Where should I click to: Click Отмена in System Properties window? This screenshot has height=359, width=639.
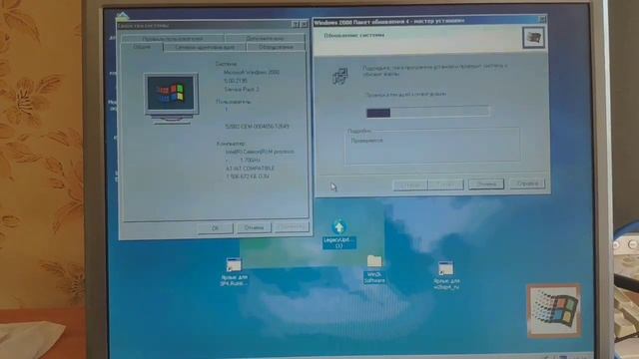(254, 227)
